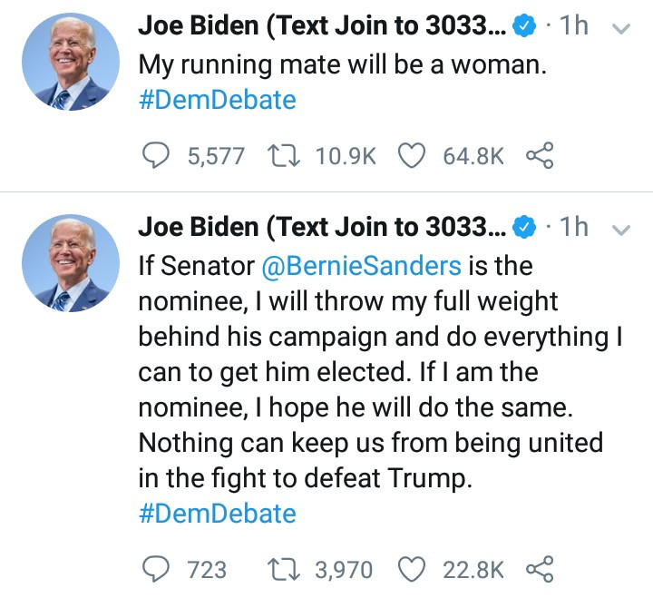The height and width of the screenshot is (598, 653).
Task: Open the @BernieSanders mention
Action: (x=362, y=266)
